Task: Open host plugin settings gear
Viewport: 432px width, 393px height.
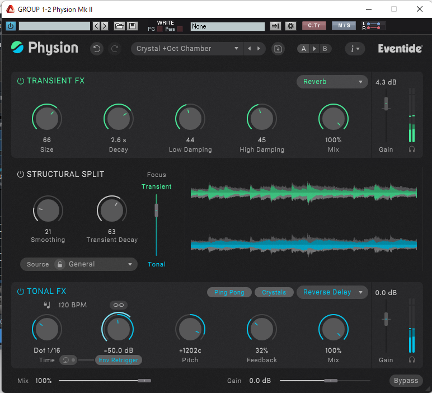Action: (x=290, y=26)
